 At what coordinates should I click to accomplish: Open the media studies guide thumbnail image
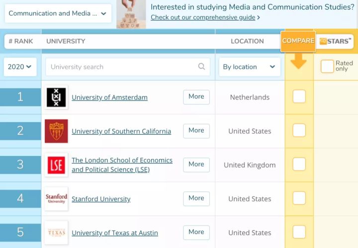point(131,14)
